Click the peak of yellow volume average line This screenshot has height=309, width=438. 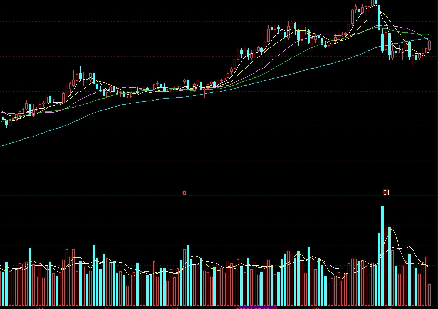point(392,229)
